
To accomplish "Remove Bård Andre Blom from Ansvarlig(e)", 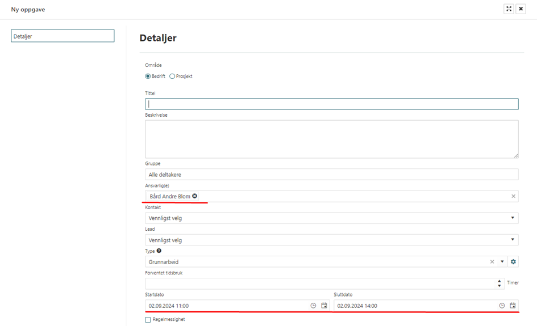I will [x=195, y=196].
